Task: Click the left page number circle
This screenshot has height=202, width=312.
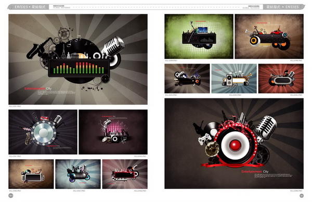Action: pyautogui.click(x=11, y=196)
